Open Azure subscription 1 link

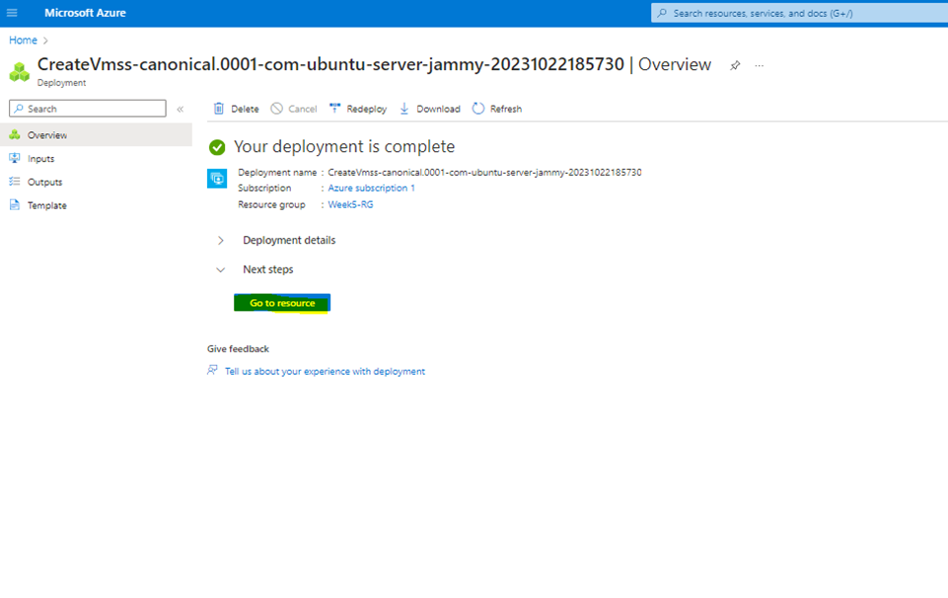[x=371, y=188]
